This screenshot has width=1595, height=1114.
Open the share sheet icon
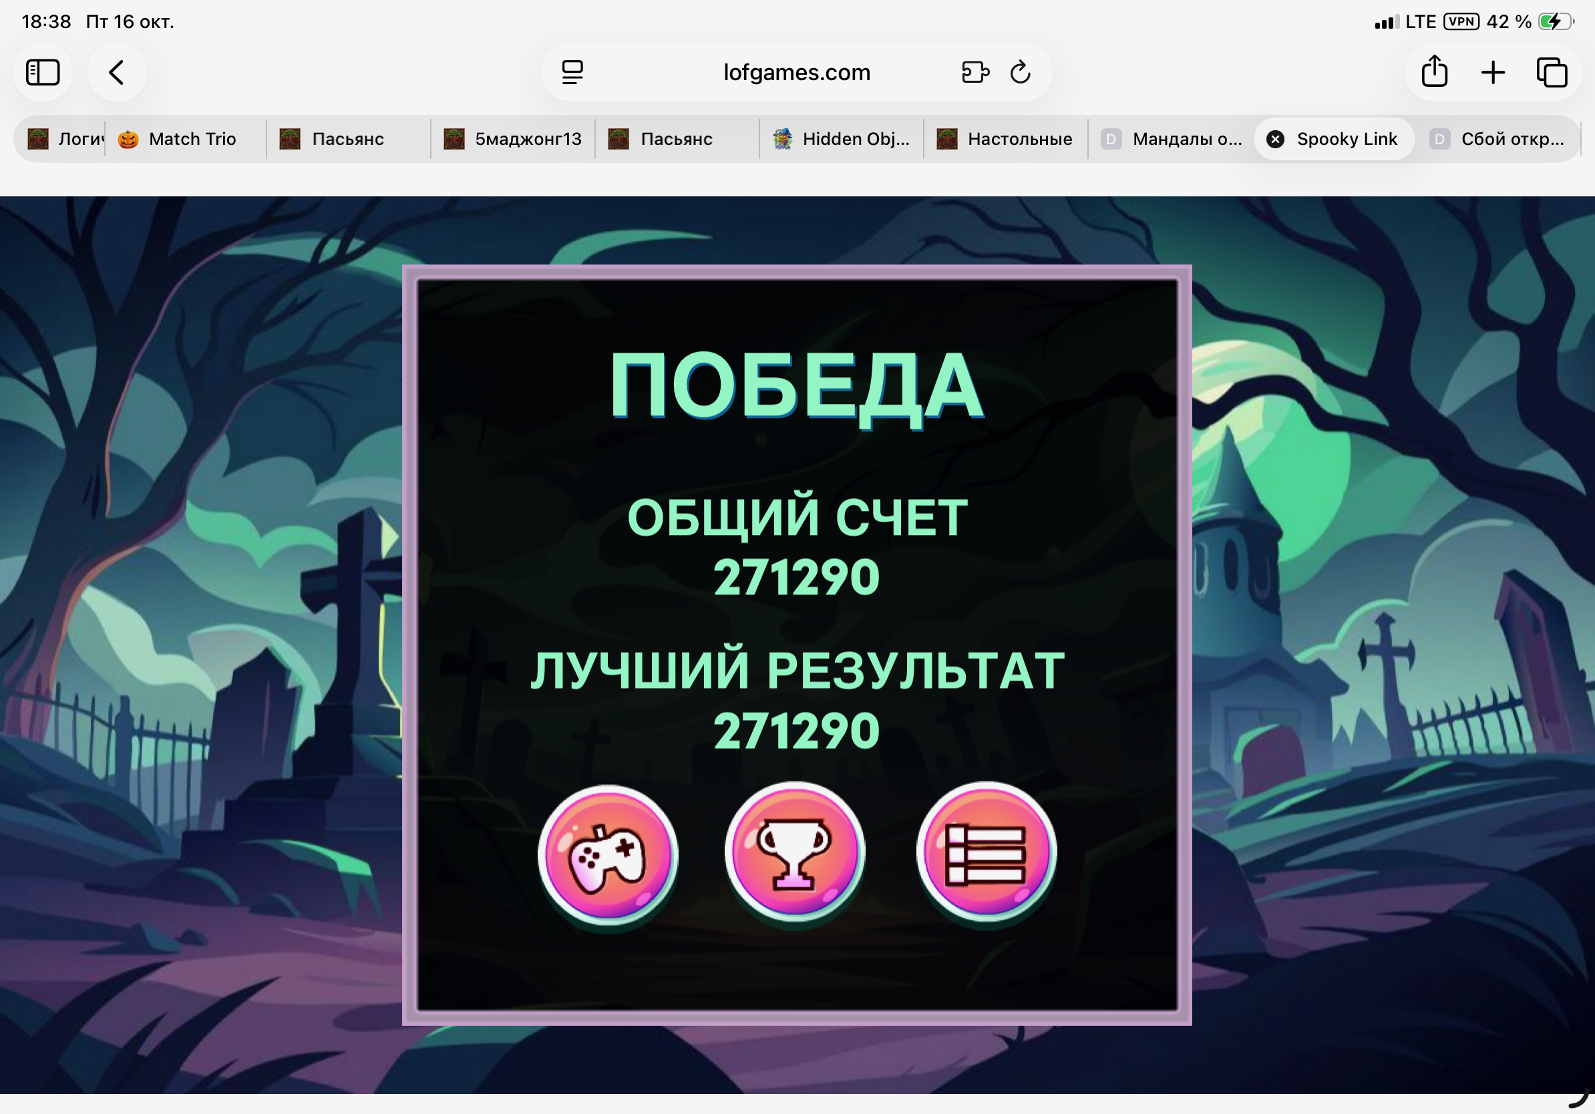coord(1435,71)
